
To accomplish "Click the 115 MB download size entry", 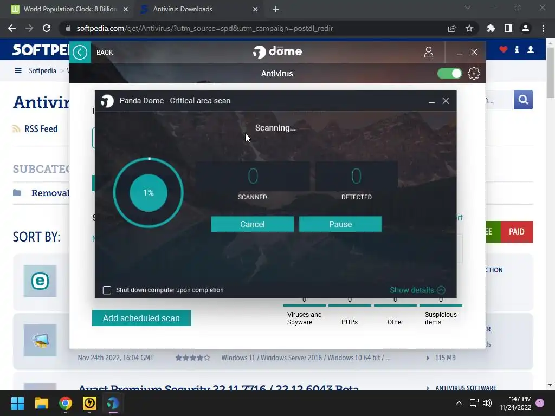I will pos(446,358).
